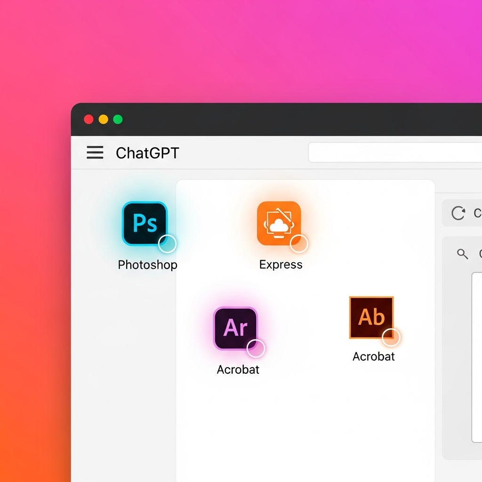Launch the Photoshop Ps app icon

(145, 223)
